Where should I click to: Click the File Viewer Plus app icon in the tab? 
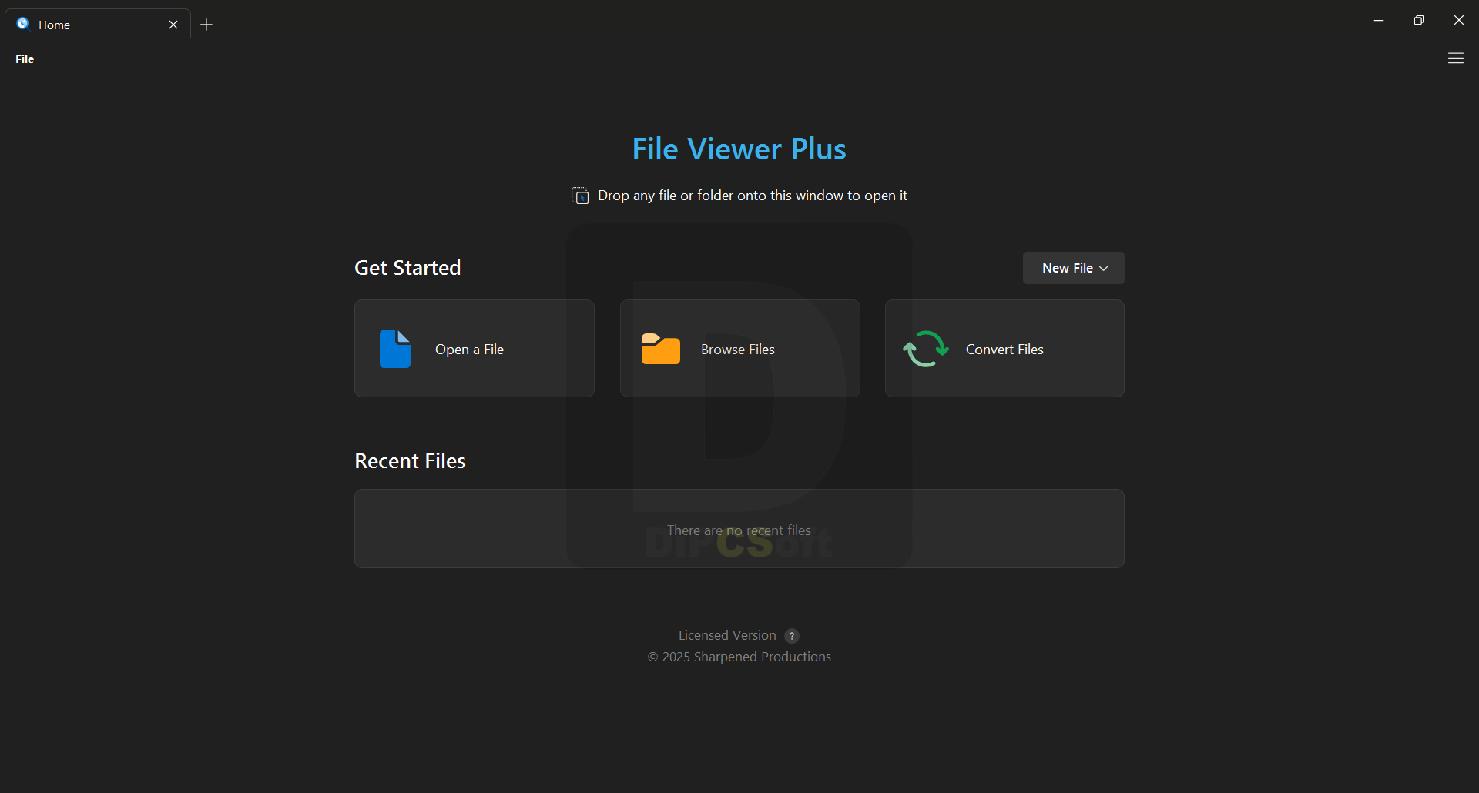click(23, 24)
